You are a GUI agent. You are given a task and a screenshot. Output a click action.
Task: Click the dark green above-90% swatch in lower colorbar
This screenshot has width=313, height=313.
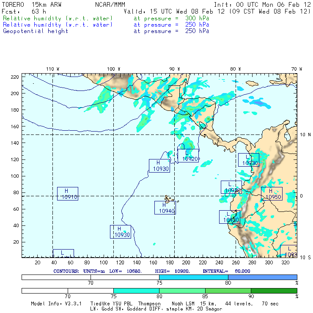tap(274, 291)
